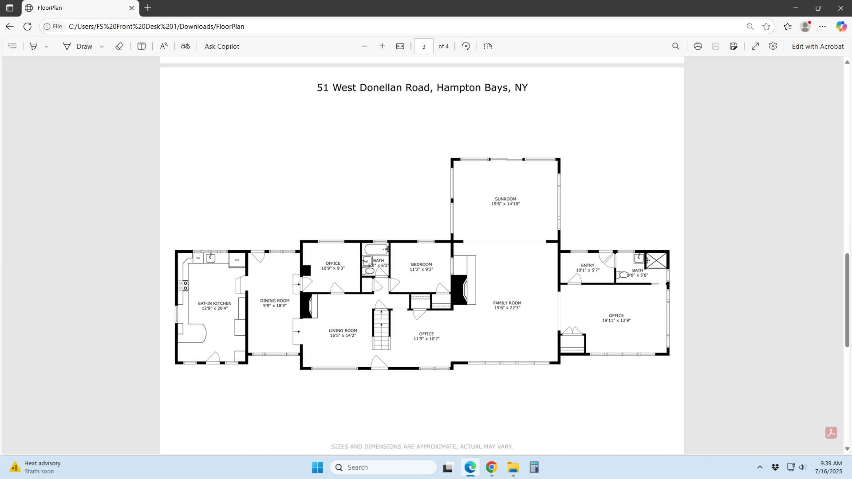Expand the Highlight color dropdown arrow
852x479 pixels.
(46, 47)
